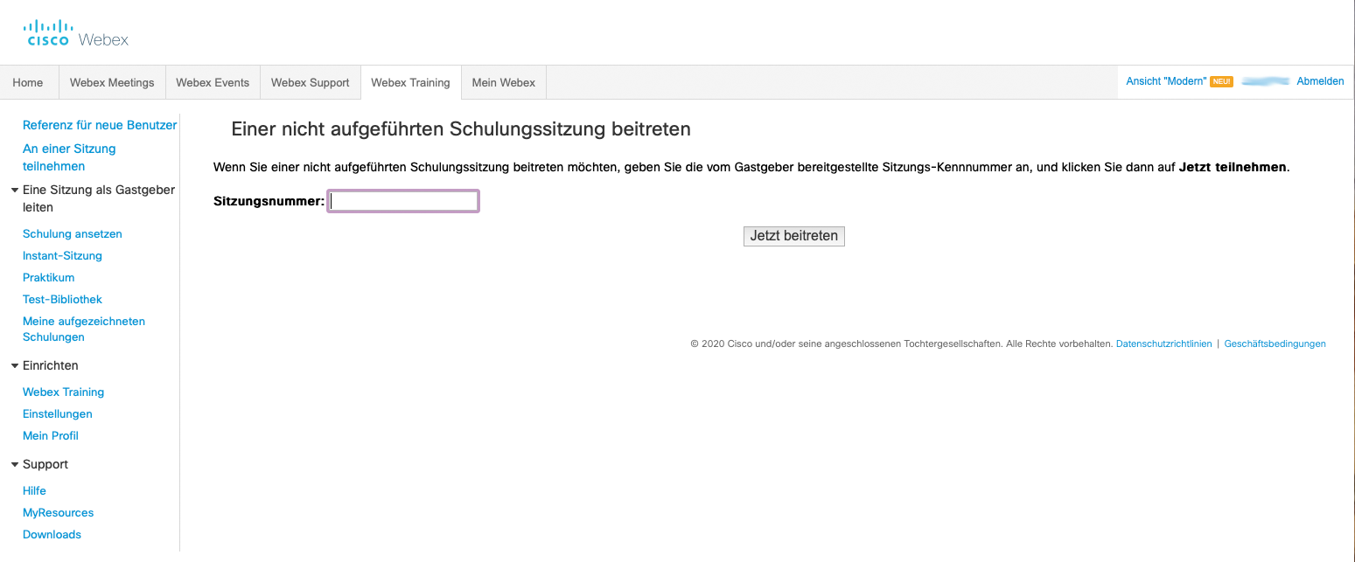
Task: Open the Home tab
Action: (28, 83)
